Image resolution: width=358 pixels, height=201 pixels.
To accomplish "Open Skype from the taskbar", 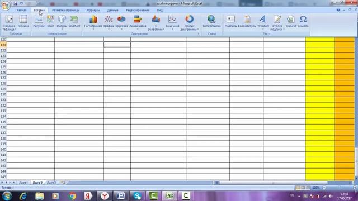I will pos(137,196).
